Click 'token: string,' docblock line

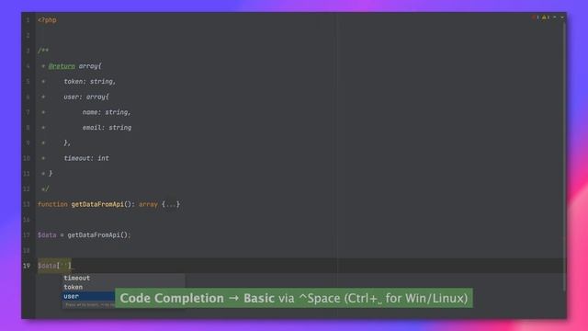tap(90, 82)
